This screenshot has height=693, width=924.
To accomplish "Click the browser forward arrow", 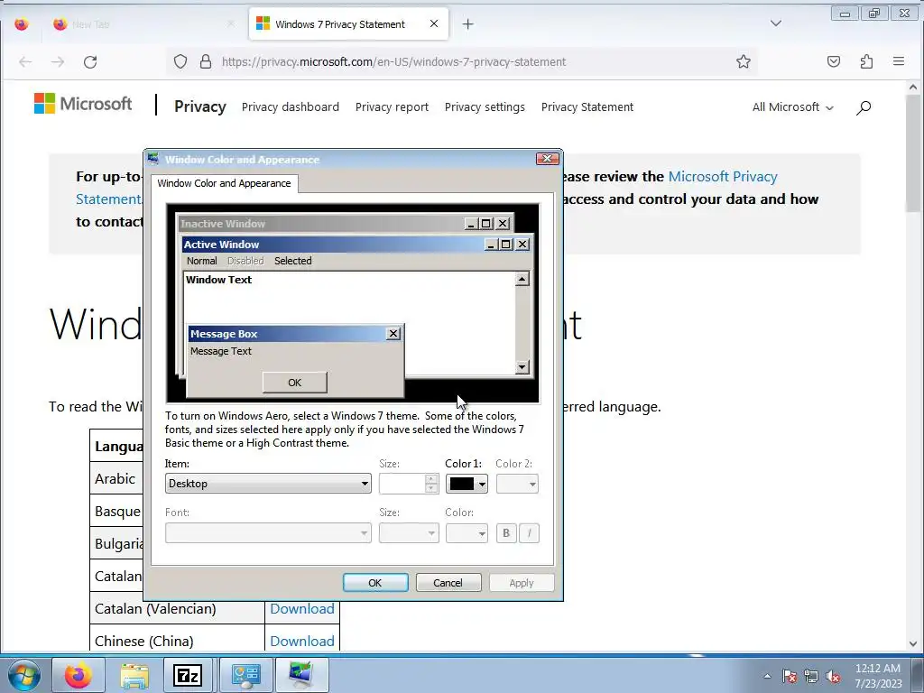I will (x=58, y=62).
